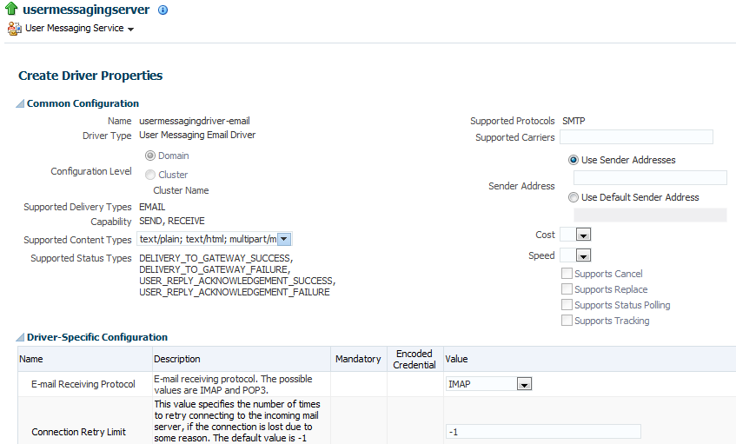Click the Connection Retry Limit value field

click(x=542, y=432)
